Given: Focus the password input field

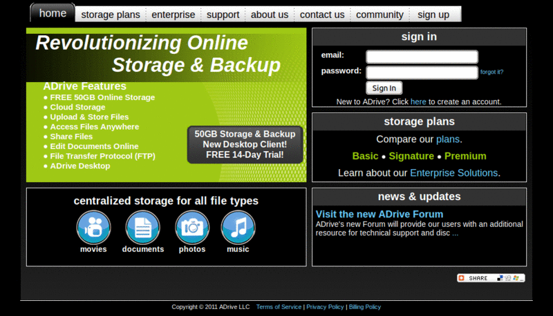Looking at the screenshot, I should coord(422,72).
